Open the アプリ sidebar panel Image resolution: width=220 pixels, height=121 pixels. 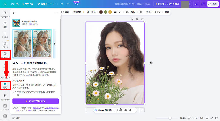tap(5, 85)
